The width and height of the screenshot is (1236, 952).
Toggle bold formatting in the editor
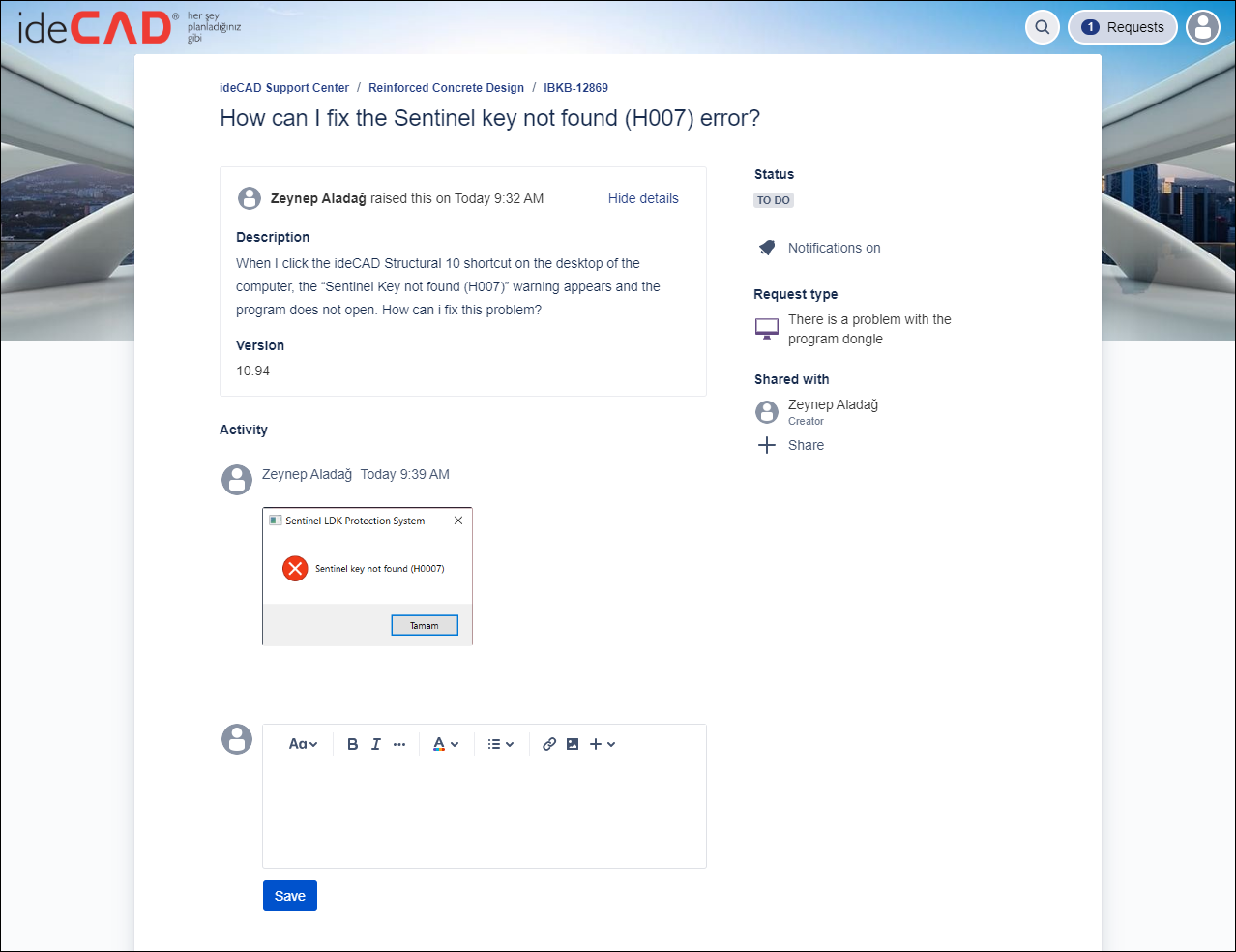(352, 744)
